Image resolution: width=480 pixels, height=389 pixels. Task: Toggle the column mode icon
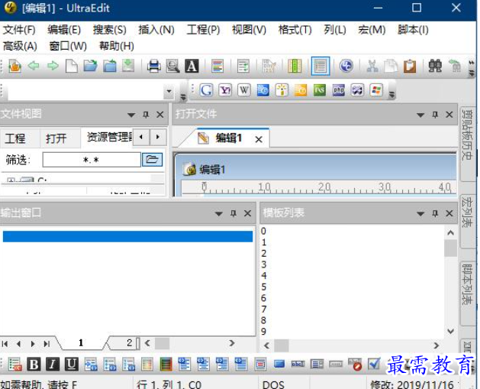click(x=295, y=66)
